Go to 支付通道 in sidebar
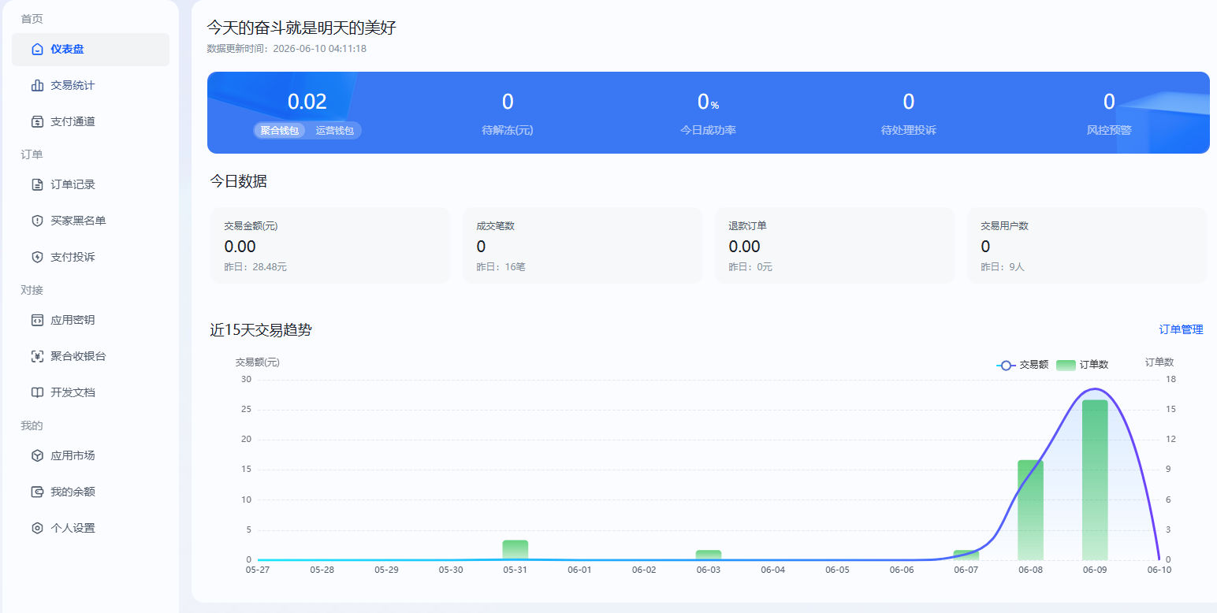 coord(91,121)
